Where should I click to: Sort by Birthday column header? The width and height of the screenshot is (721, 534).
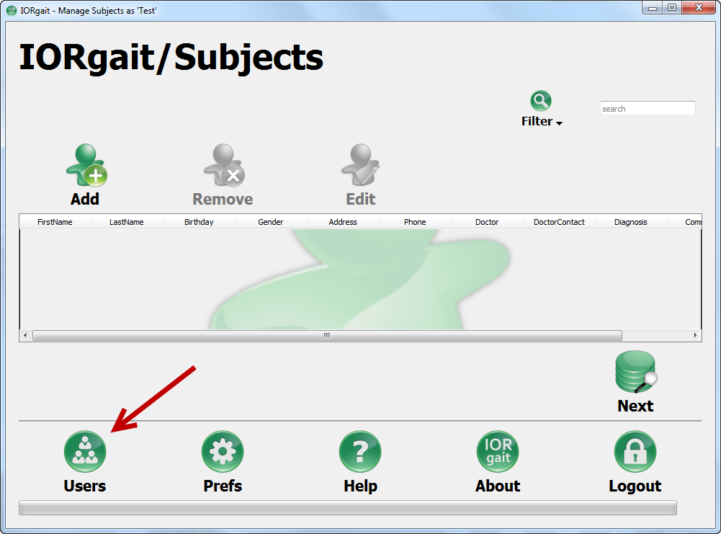[199, 222]
